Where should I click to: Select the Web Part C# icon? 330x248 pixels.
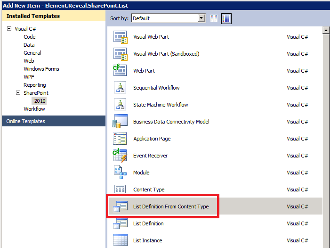[x=120, y=70]
